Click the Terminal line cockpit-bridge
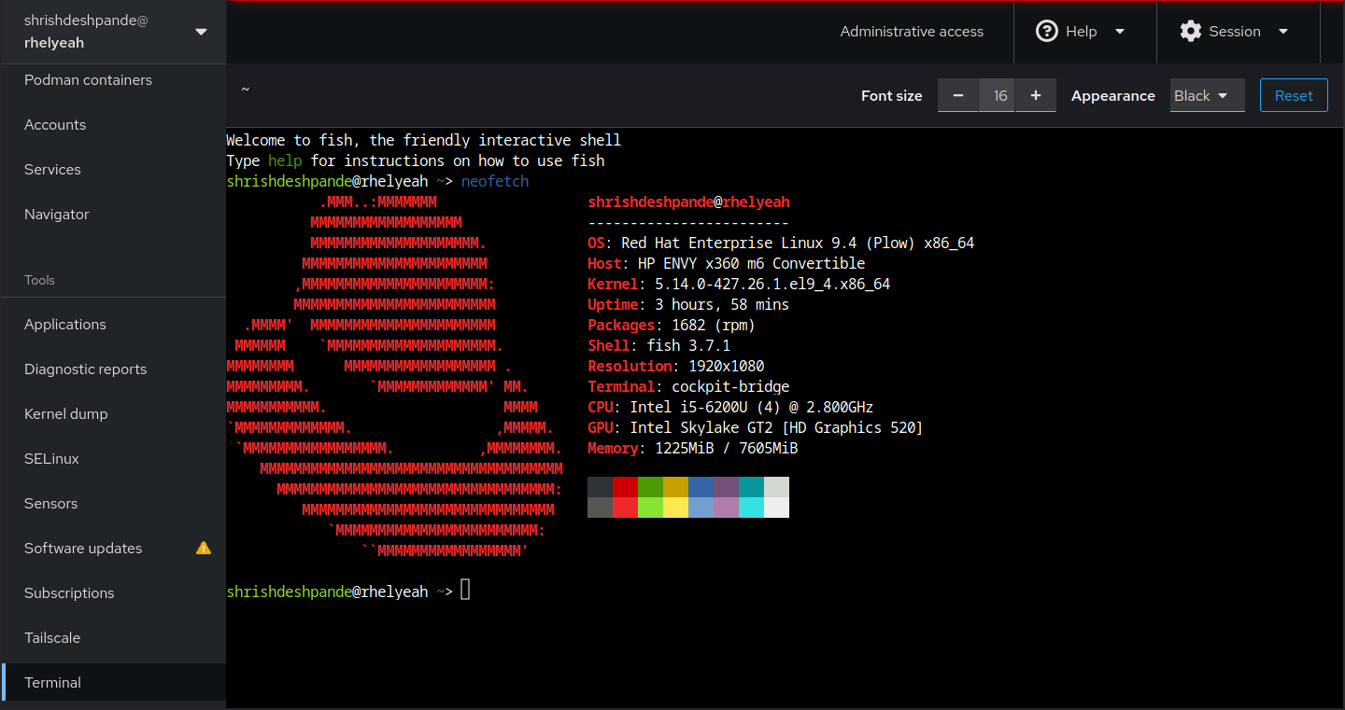This screenshot has width=1345, height=710. 688,386
